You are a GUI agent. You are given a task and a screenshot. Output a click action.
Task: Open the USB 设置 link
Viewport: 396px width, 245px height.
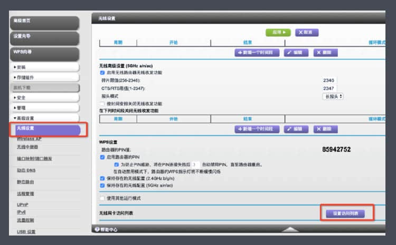tap(26, 232)
